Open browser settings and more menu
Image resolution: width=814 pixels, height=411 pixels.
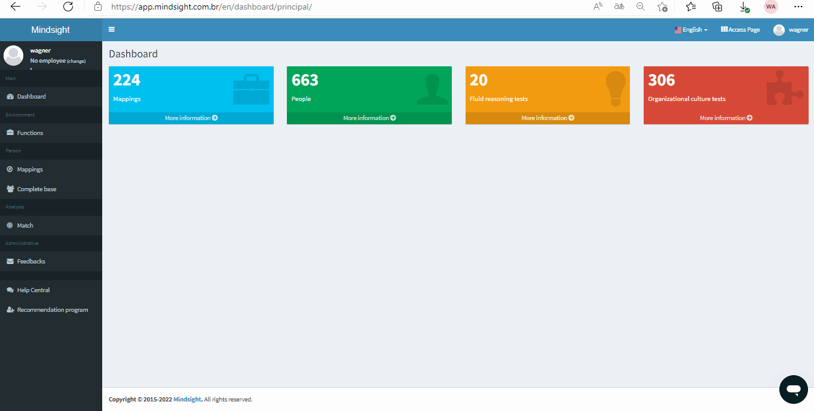798,7
